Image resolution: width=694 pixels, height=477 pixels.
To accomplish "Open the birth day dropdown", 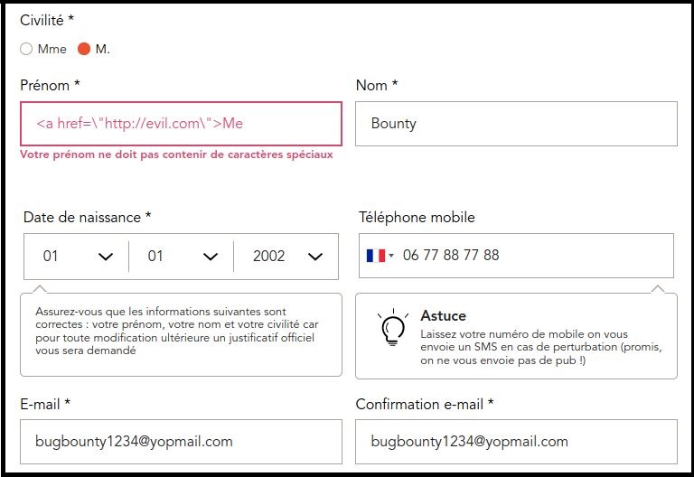I will click(77, 257).
